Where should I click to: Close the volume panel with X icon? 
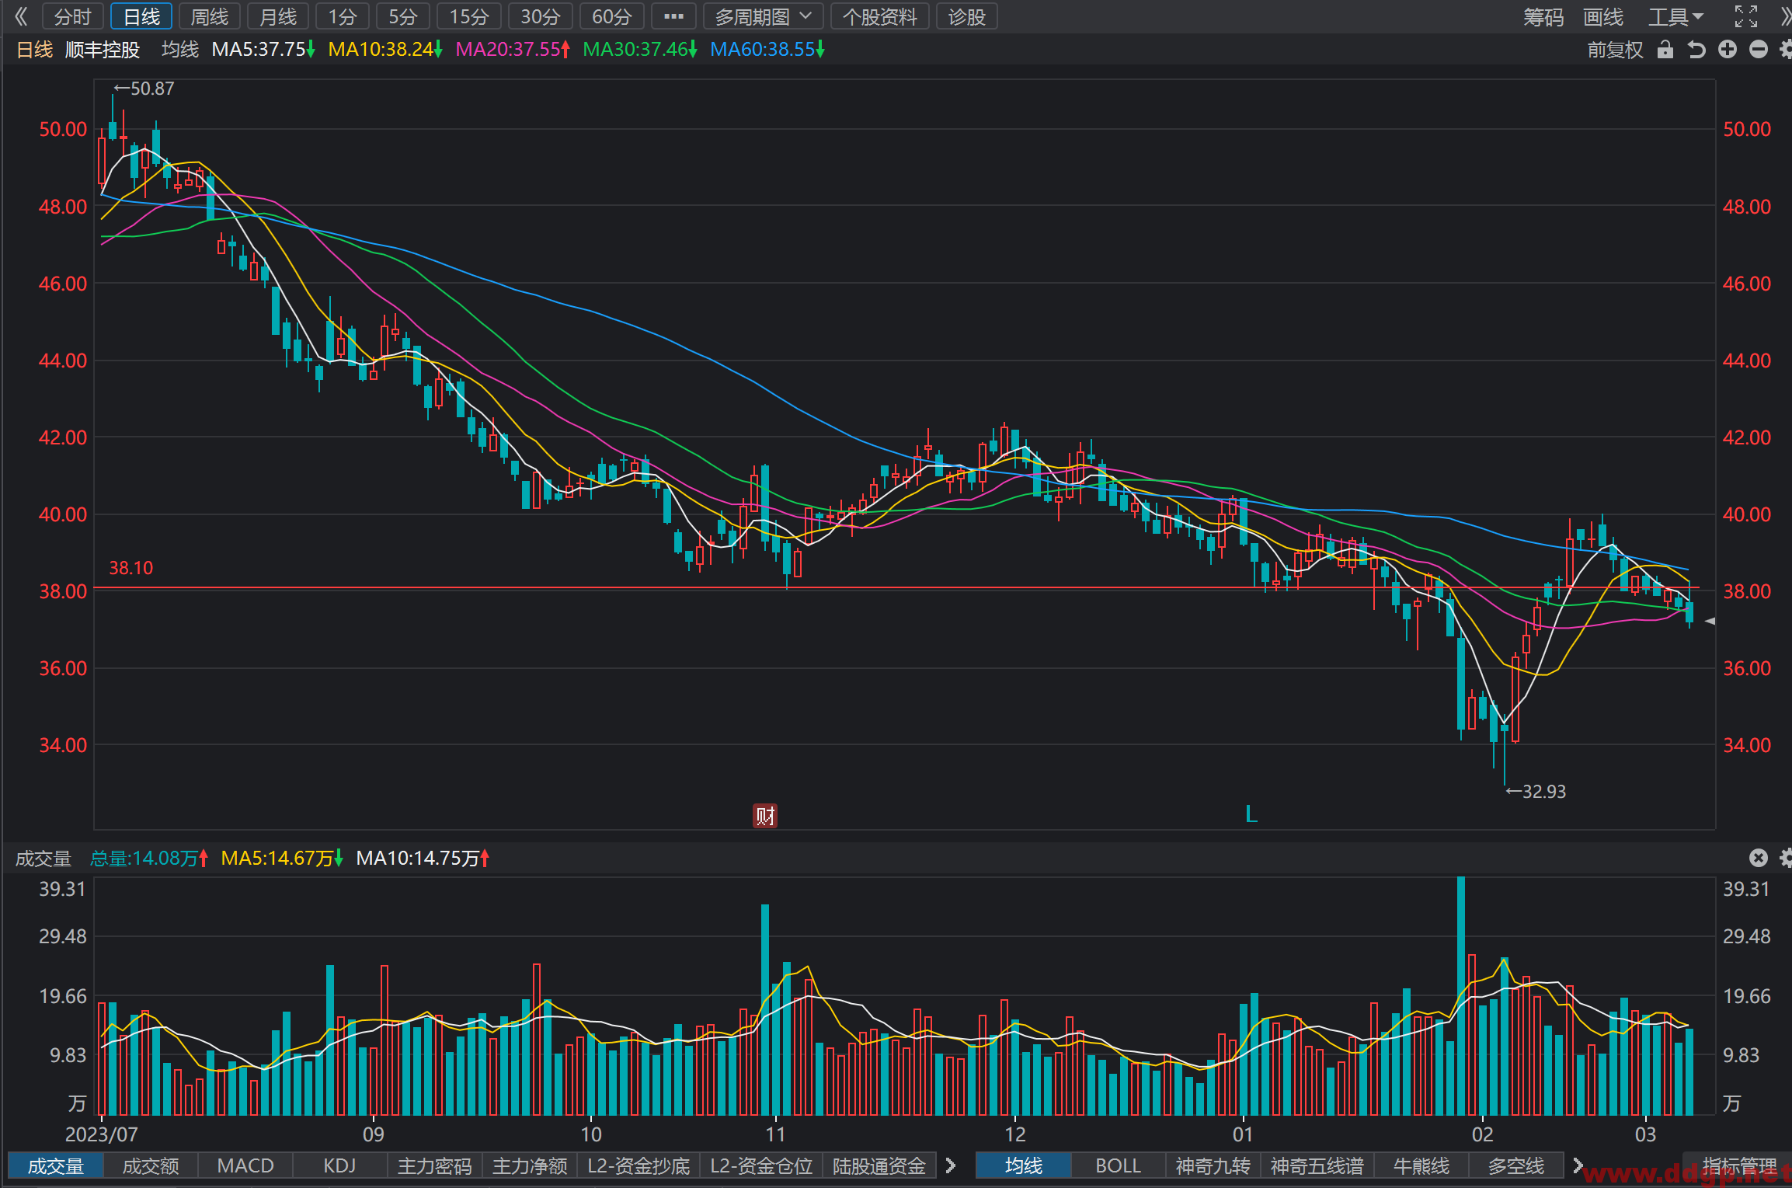1759,858
